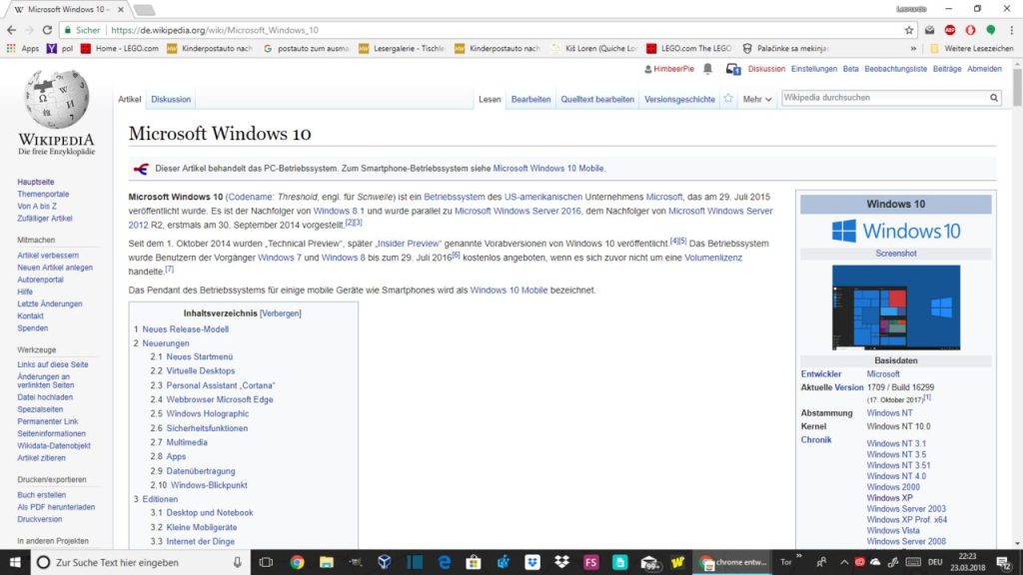Open the Windows NT 3.1 link in Chronik

(x=896, y=443)
